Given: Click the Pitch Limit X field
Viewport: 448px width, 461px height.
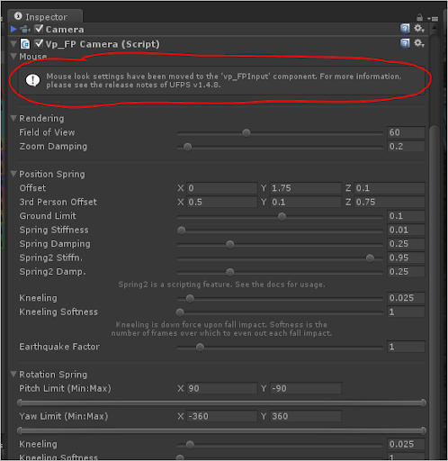Looking at the screenshot, I should [x=222, y=388].
